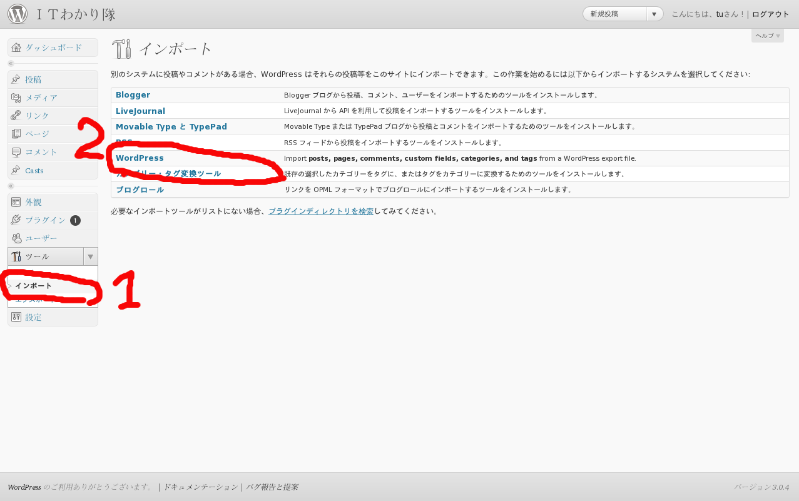This screenshot has height=501, width=799.
Task: Click the Dashboard house icon
Action: [16, 48]
